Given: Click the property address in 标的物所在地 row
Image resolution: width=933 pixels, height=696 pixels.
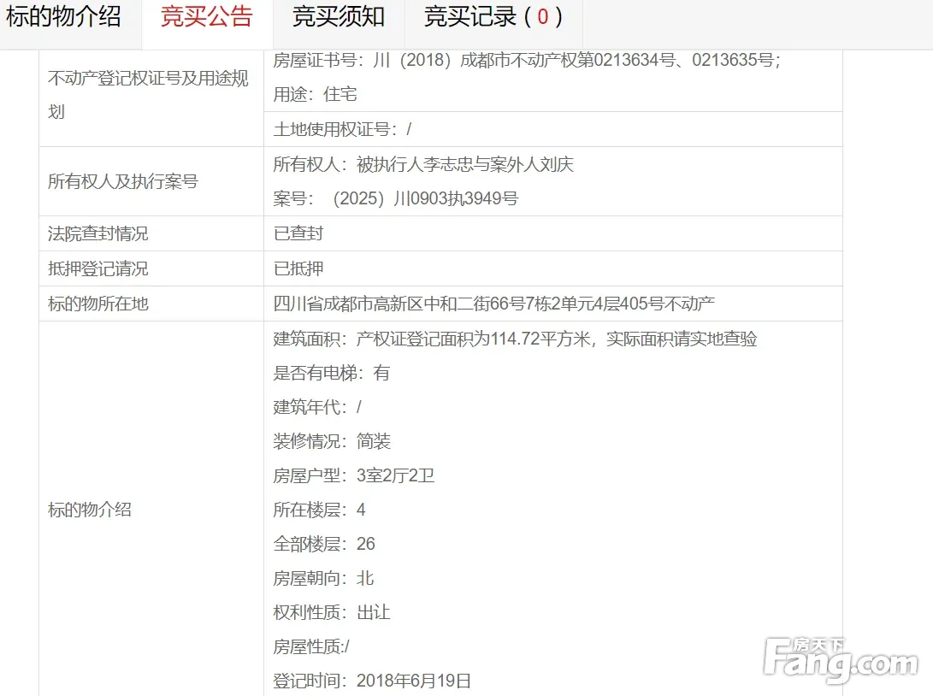Looking at the screenshot, I should click(x=494, y=304).
